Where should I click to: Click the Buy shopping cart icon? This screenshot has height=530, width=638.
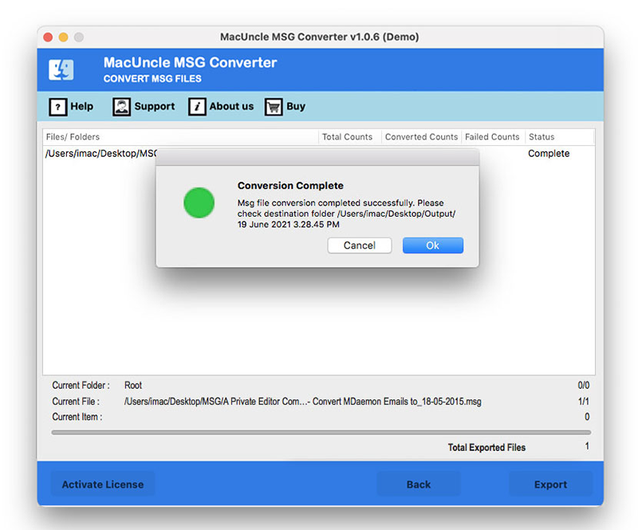coord(274,107)
